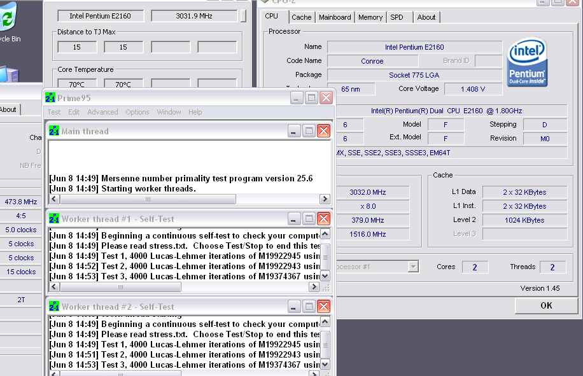Maximize Worker thread #1 window
Viewport: 583px width, 376px height.
point(309,219)
